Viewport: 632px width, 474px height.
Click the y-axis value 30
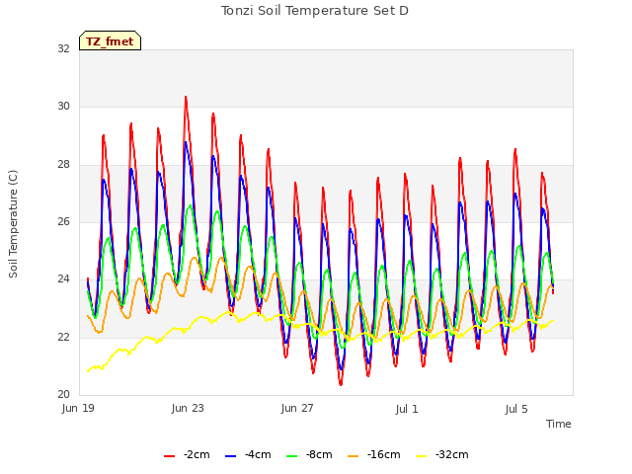[63, 107]
